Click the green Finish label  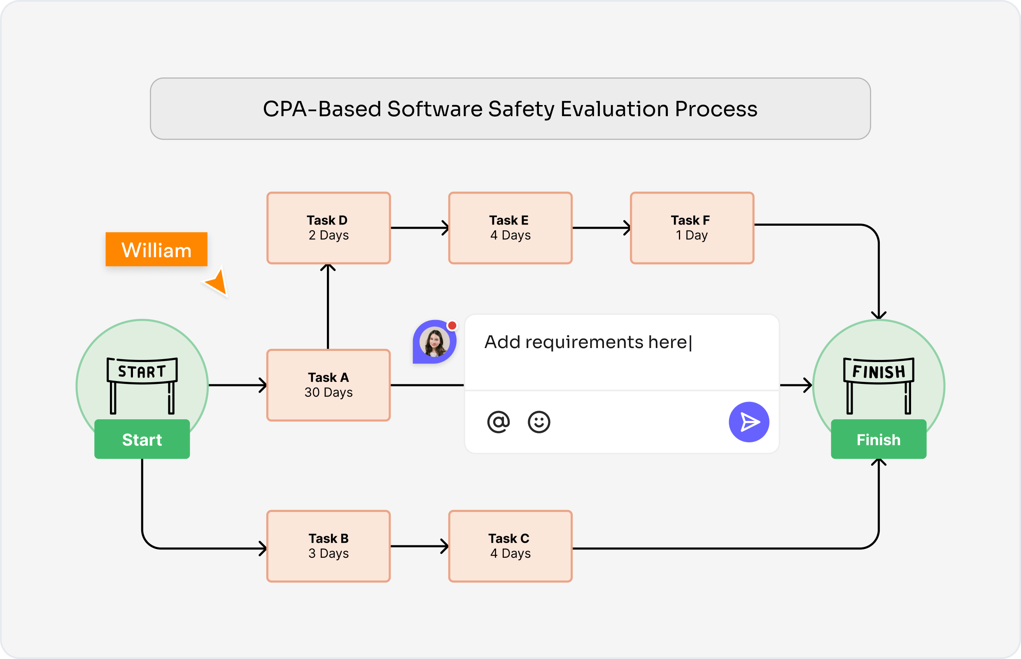click(879, 439)
